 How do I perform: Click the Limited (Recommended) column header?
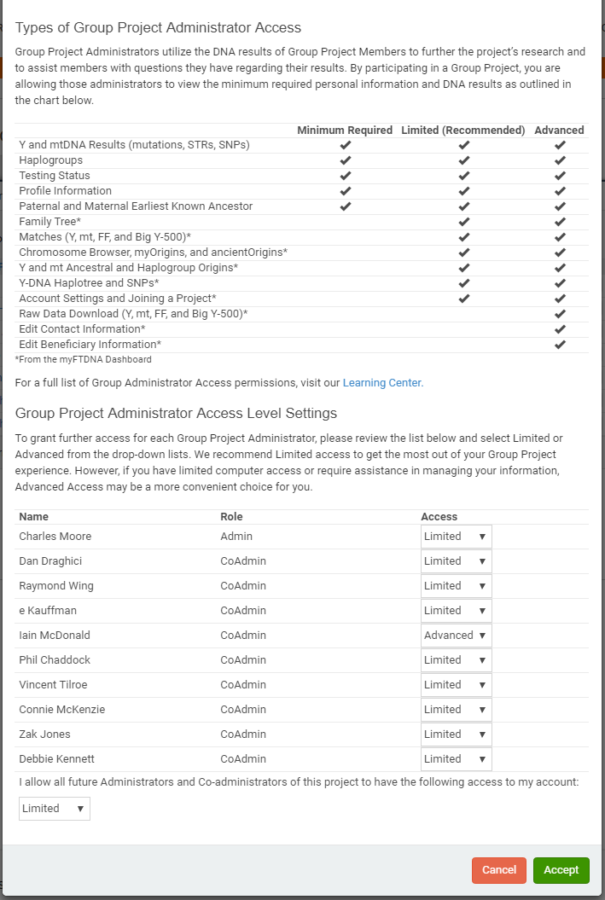click(x=463, y=131)
